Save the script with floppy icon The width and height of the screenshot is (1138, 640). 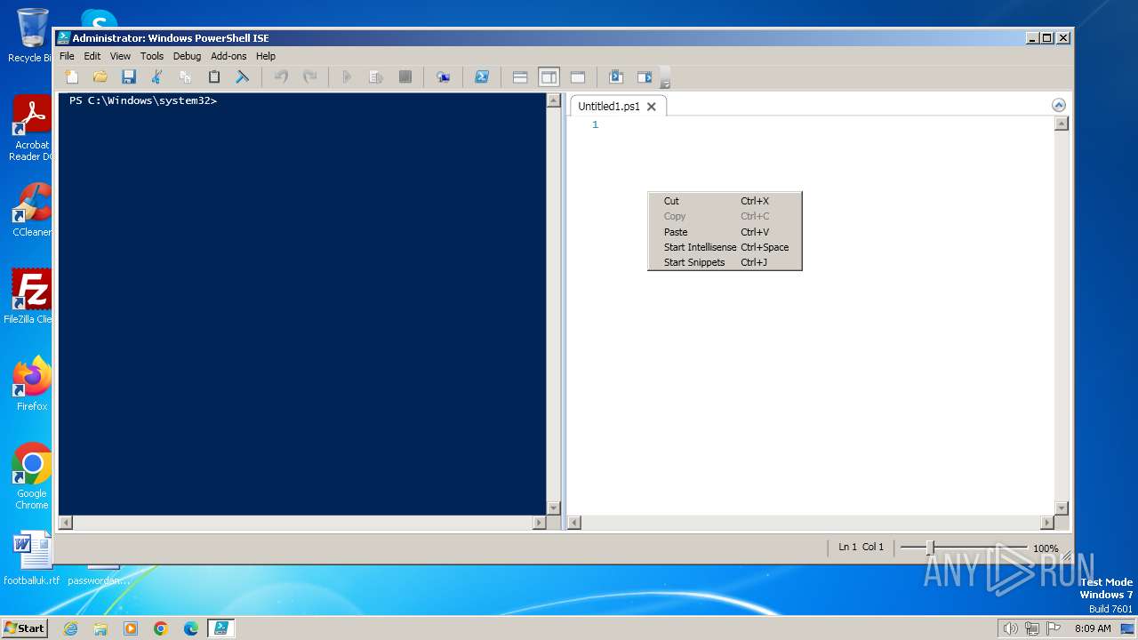pos(129,77)
